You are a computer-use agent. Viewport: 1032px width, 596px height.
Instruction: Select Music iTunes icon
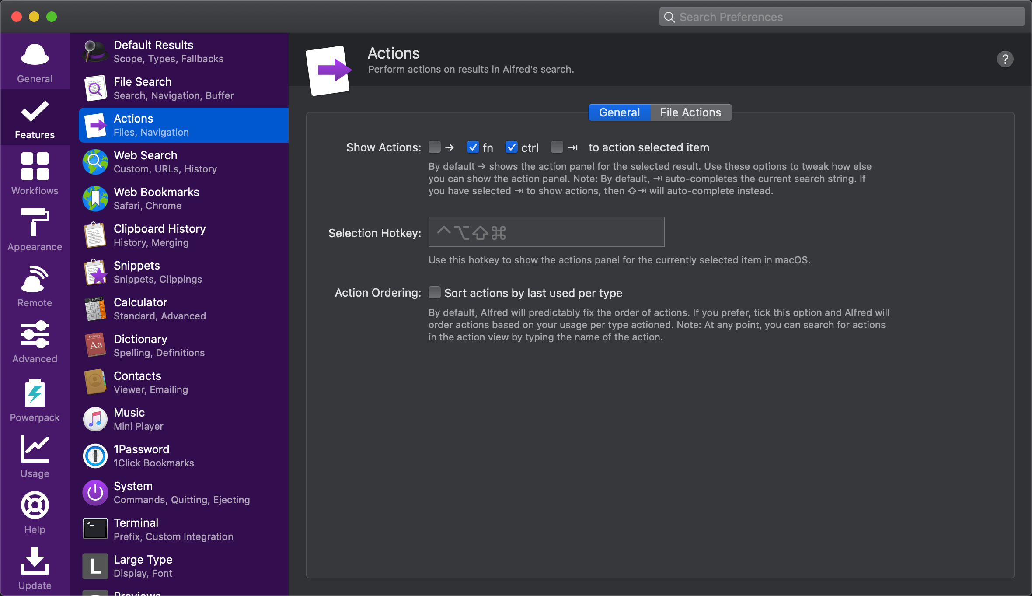pyautogui.click(x=95, y=419)
